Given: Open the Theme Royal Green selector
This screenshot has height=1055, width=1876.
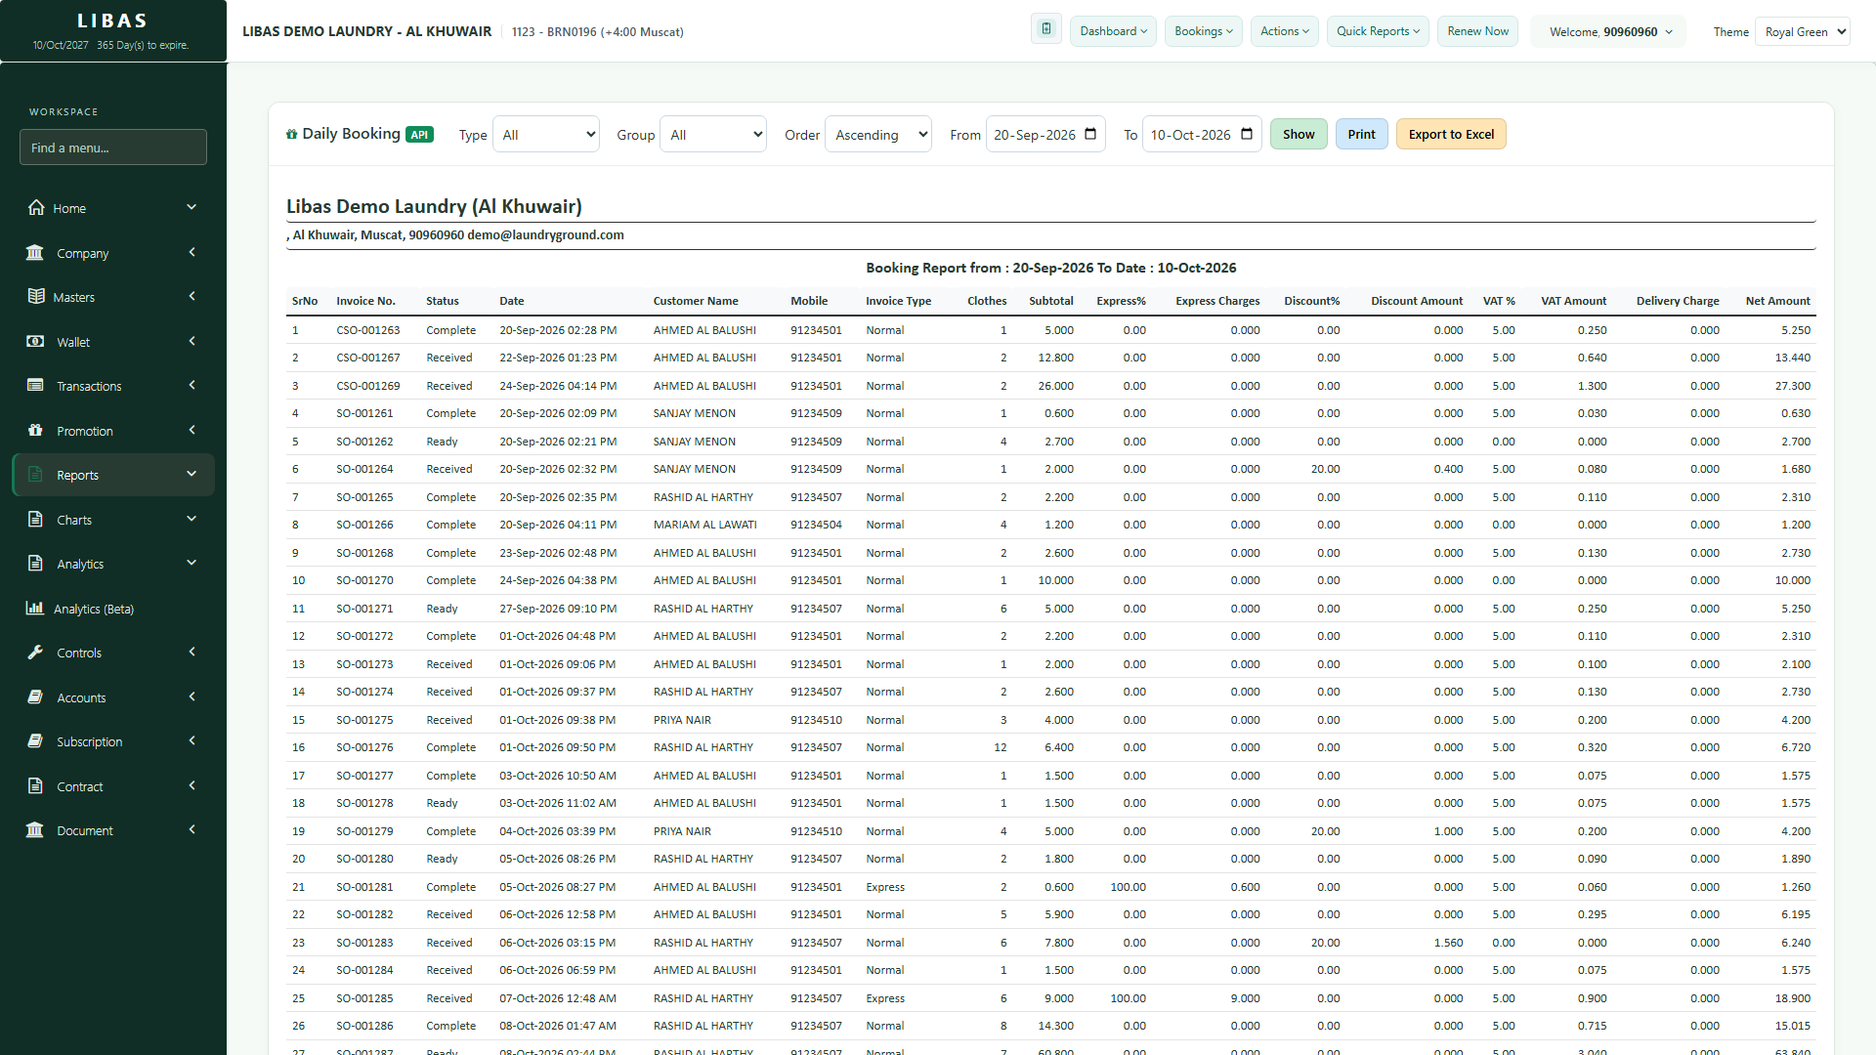Looking at the screenshot, I should 1803,32.
